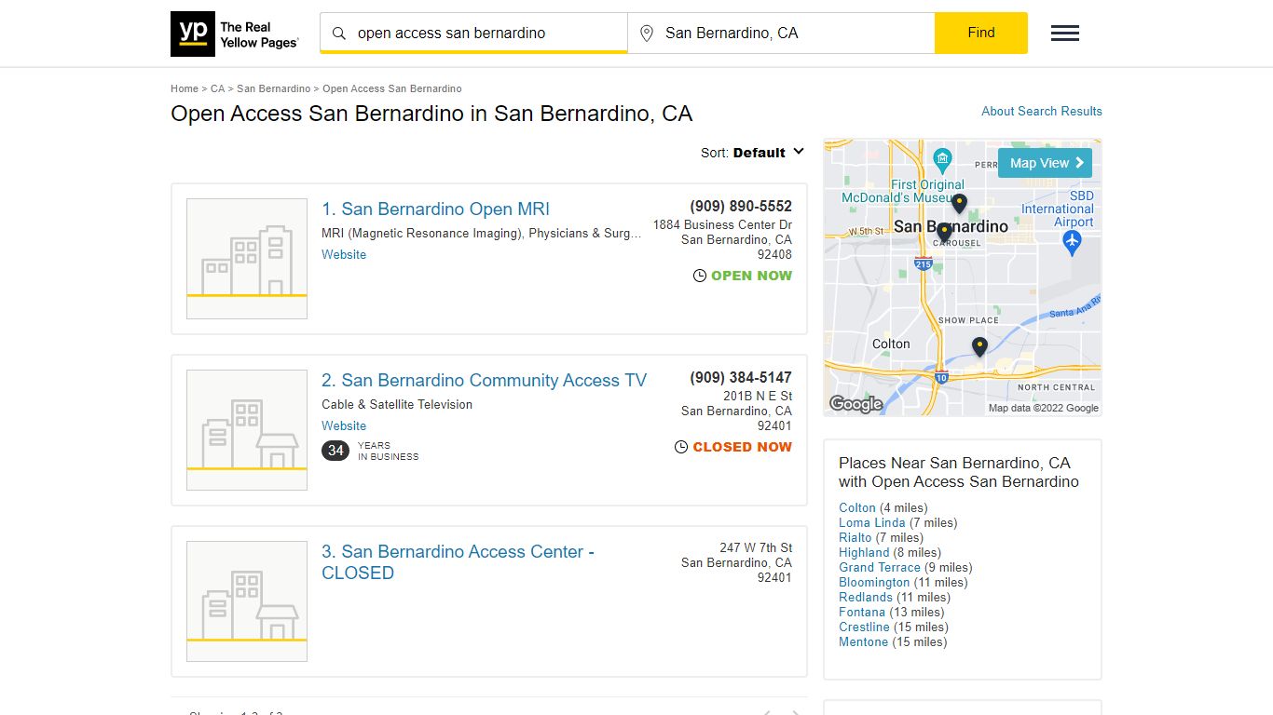The image size is (1273, 715).
Task: Click the location pin icon in search bar
Action: 647,34
